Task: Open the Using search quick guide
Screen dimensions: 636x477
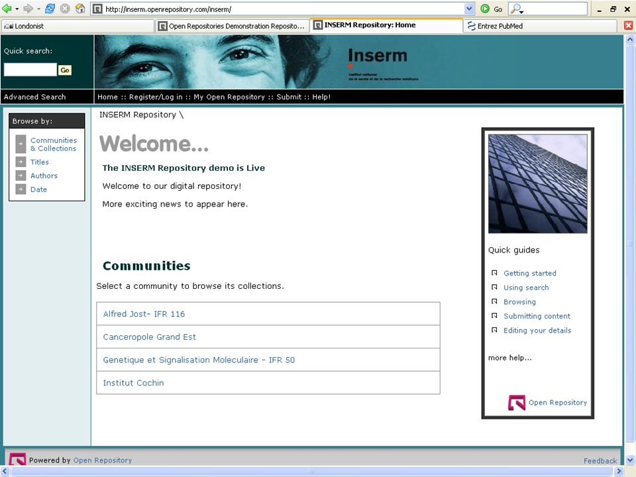Action: [526, 288]
